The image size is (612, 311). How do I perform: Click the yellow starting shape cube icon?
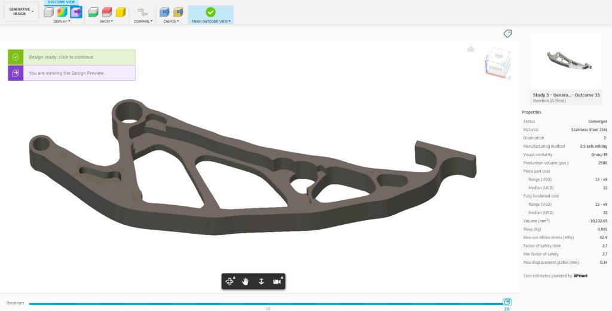pos(121,12)
